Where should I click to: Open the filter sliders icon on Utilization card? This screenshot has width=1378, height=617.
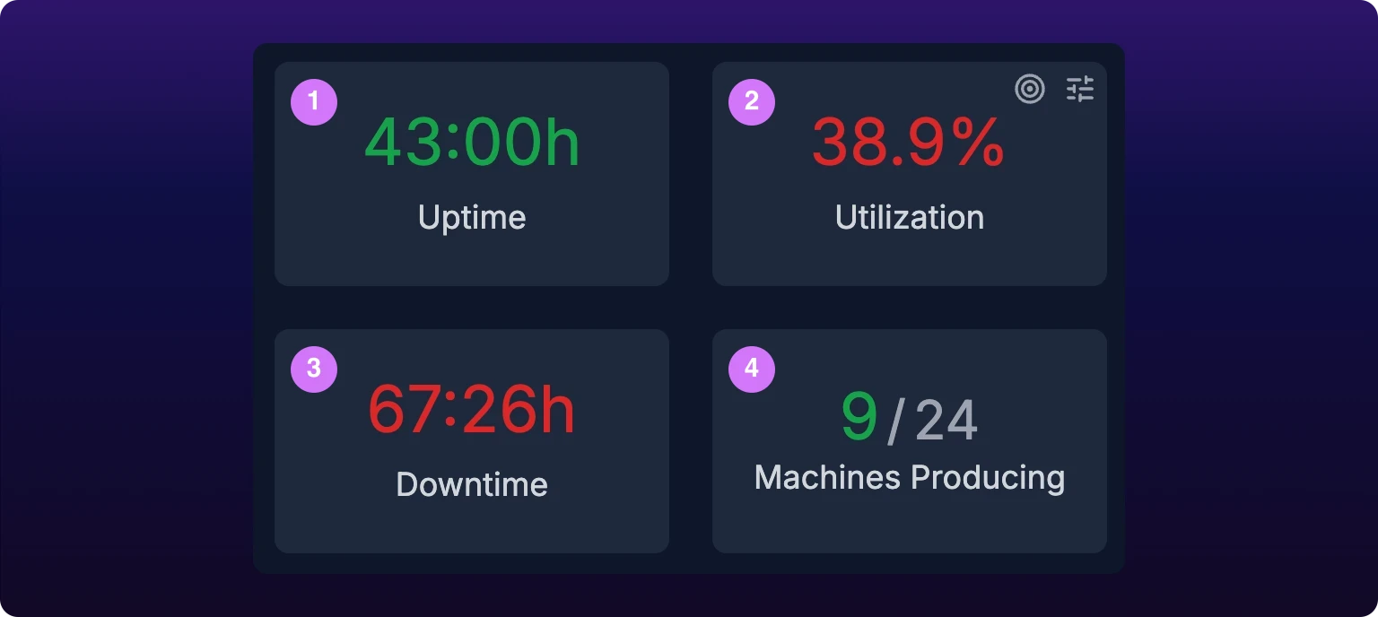point(1080,89)
